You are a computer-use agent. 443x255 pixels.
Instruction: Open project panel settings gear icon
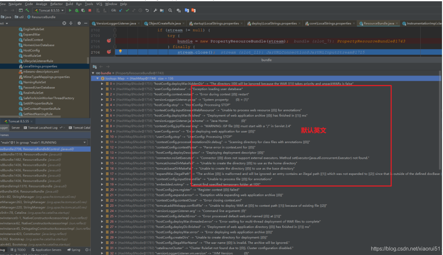pyautogui.click(x=79, y=23)
